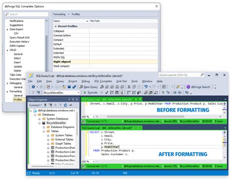Open the BicycleStoreDev database dropdown
230x180 pixels.
(x=78, y=92)
